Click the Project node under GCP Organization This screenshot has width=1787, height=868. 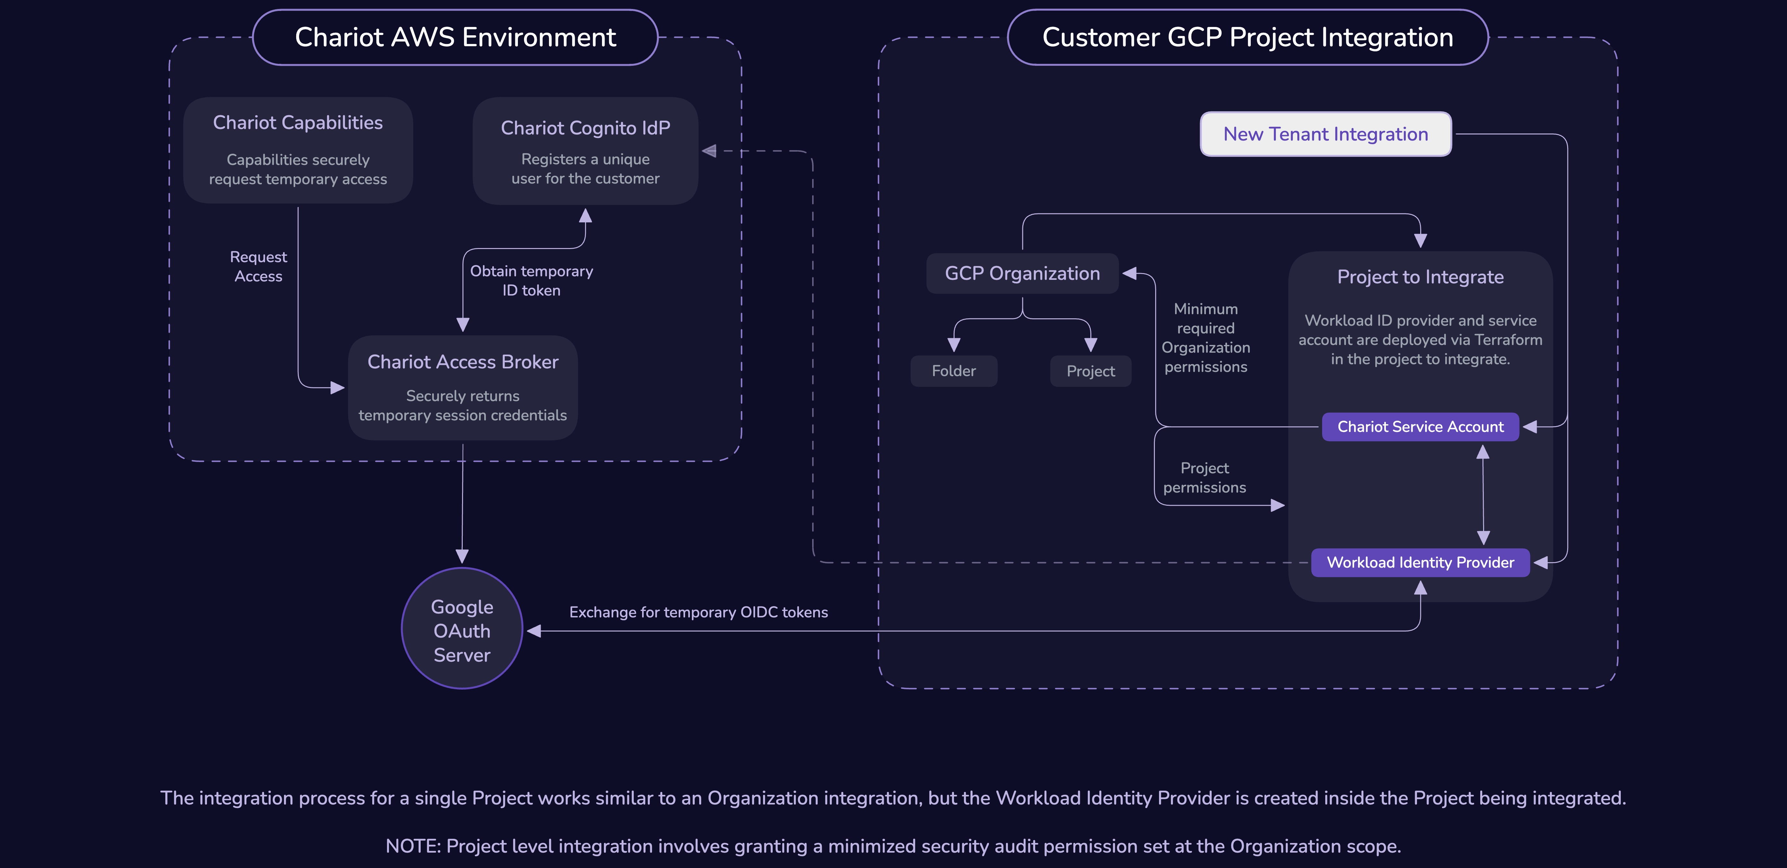[1090, 371]
